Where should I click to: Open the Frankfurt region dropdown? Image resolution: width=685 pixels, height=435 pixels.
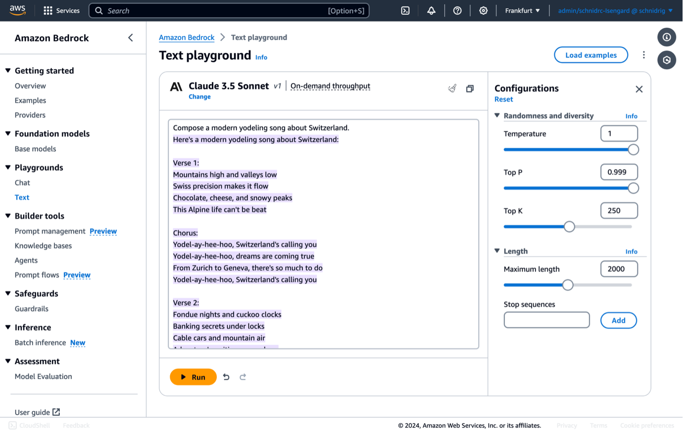click(x=522, y=10)
